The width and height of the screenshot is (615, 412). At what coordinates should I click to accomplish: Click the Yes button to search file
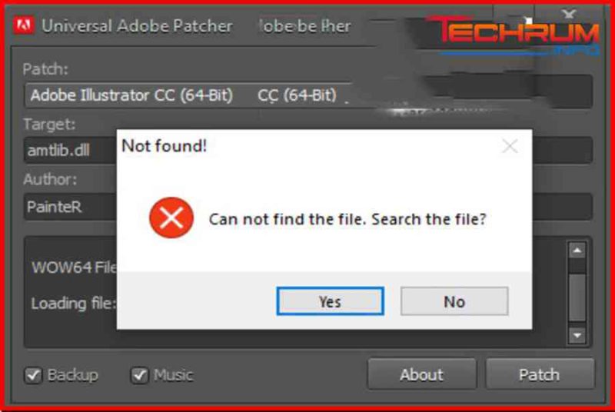click(331, 301)
